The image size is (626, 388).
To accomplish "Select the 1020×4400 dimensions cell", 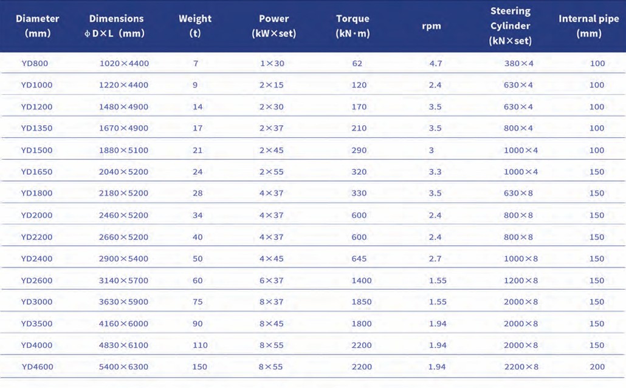I will click(124, 63).
